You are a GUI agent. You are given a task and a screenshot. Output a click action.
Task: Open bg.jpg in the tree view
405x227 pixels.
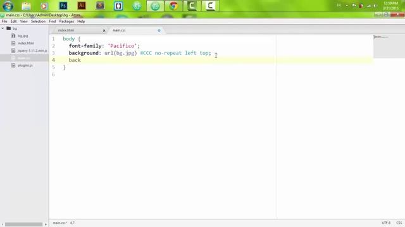click(x=23, y=36)
